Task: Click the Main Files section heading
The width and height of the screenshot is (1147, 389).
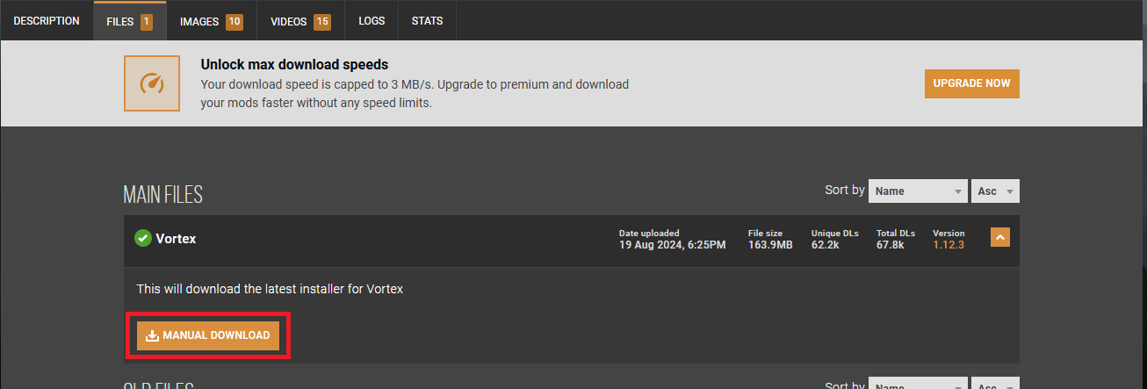Action: [x=163, y=194]
